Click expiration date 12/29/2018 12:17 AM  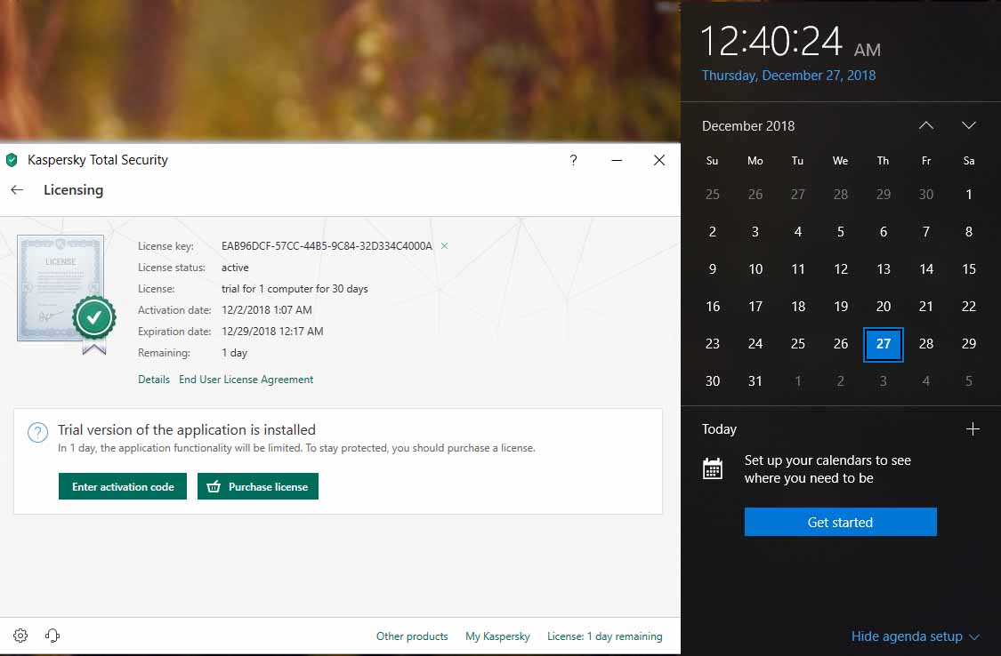[x=272, y=332]
